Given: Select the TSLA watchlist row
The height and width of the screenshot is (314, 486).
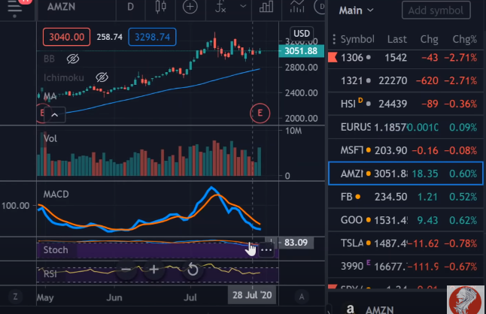Looking at the screenshot, I should pyautogui.click(x=406, y=243).
